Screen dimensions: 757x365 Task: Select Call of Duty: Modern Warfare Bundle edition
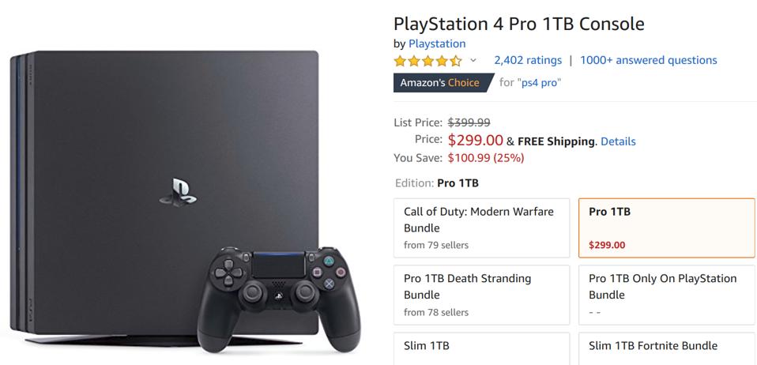click(x=481, y=228)
